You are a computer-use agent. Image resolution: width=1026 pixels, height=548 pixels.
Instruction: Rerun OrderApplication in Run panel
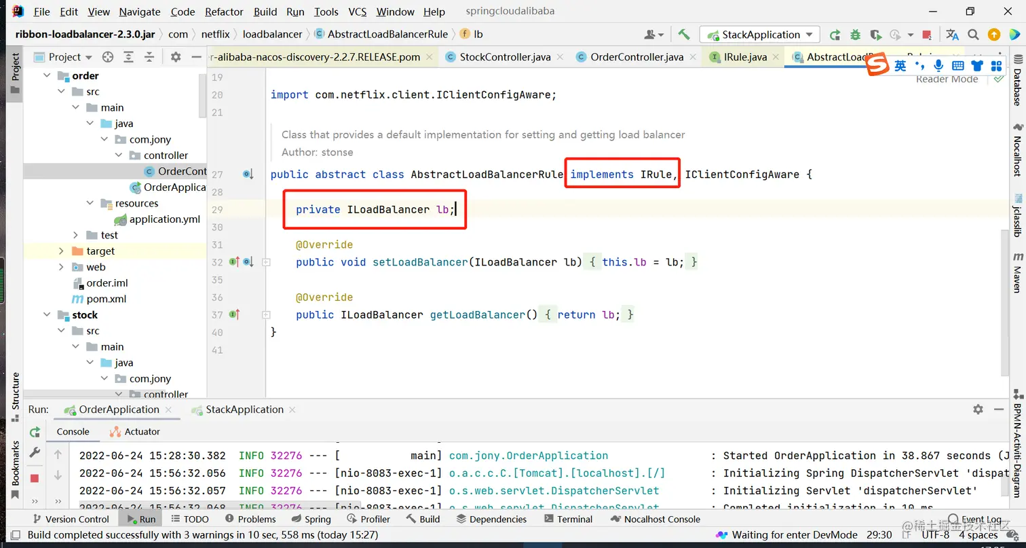(35, 433)
